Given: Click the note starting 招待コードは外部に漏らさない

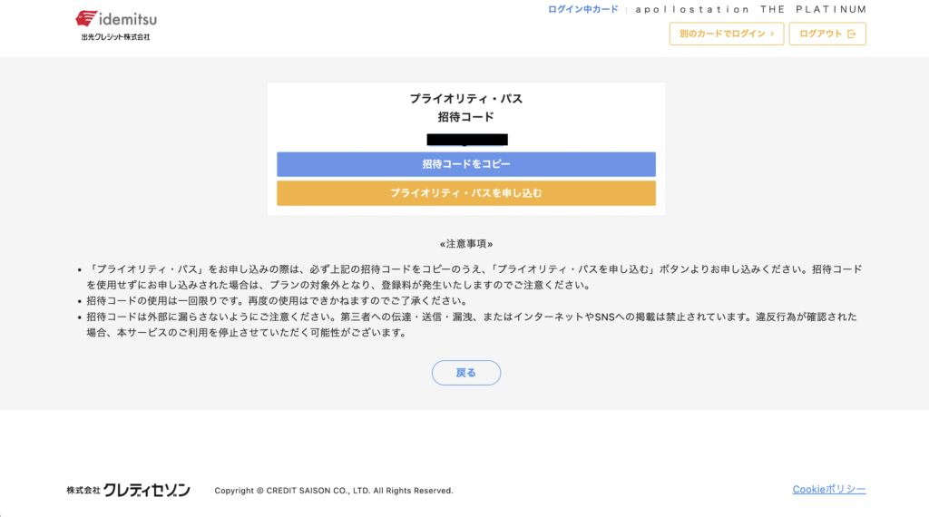Looking at the screenshot, I should [472, 325].
